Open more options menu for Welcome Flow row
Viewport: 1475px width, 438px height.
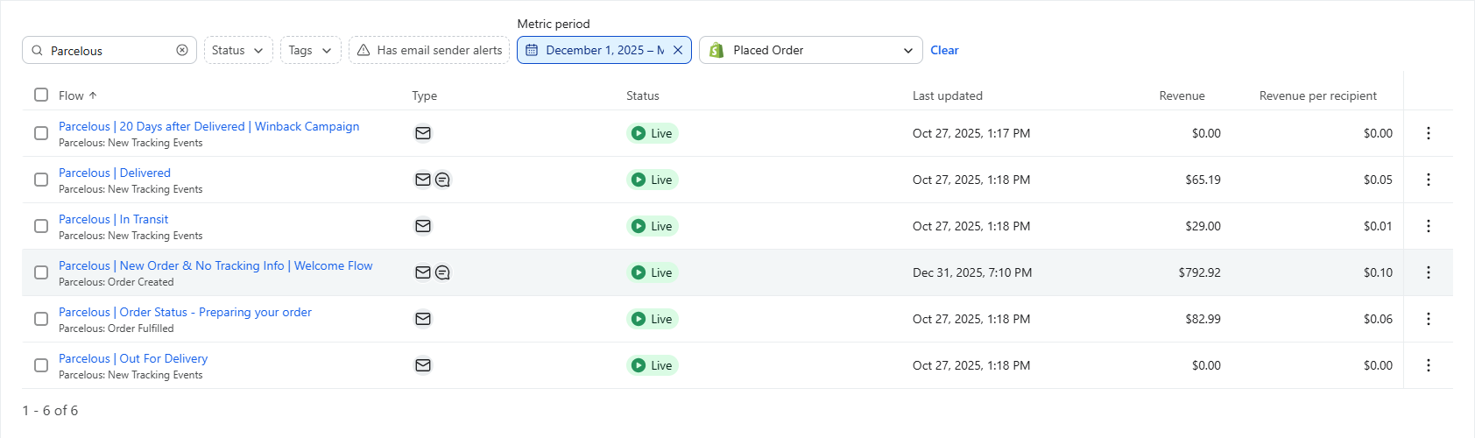tap(1429, 272)
